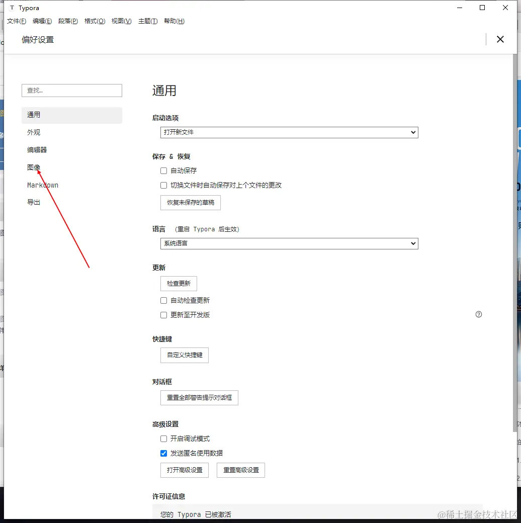Enable 开启调试模式 checkbox
The image size is (521, 523).
click(x=163, y=439)
